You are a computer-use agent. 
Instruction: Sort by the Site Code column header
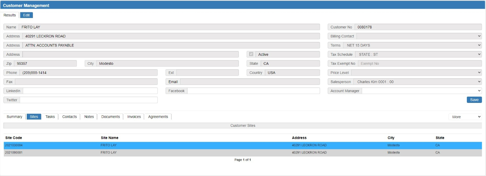(x=14, y=138)
